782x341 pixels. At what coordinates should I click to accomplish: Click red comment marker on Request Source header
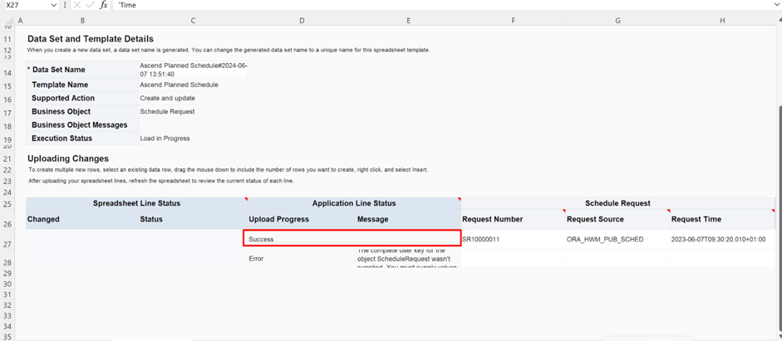(x=668, y=212)
